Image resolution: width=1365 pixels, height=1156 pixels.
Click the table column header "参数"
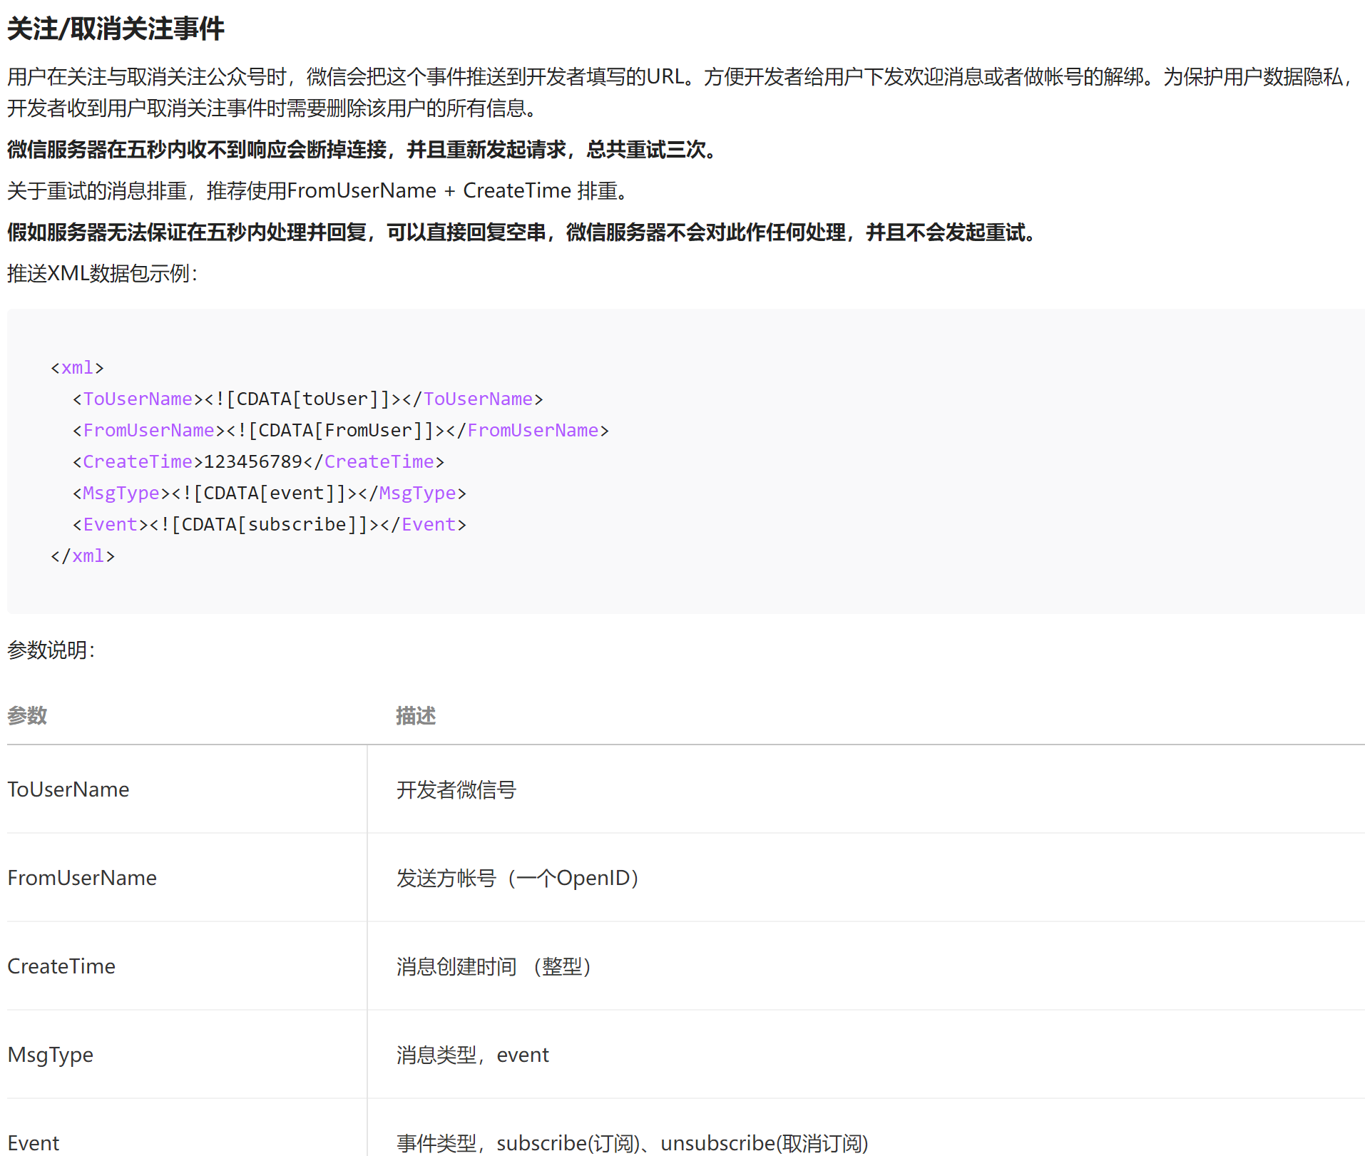(x=27, y=716)
